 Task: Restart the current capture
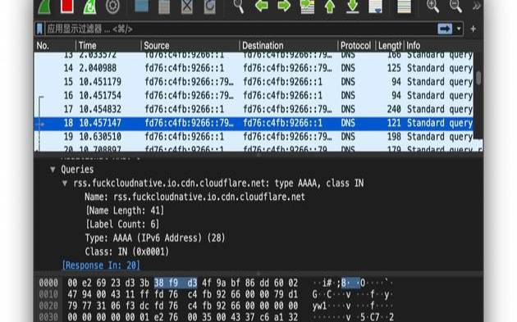pyautogui.click(x=89, y=7)
